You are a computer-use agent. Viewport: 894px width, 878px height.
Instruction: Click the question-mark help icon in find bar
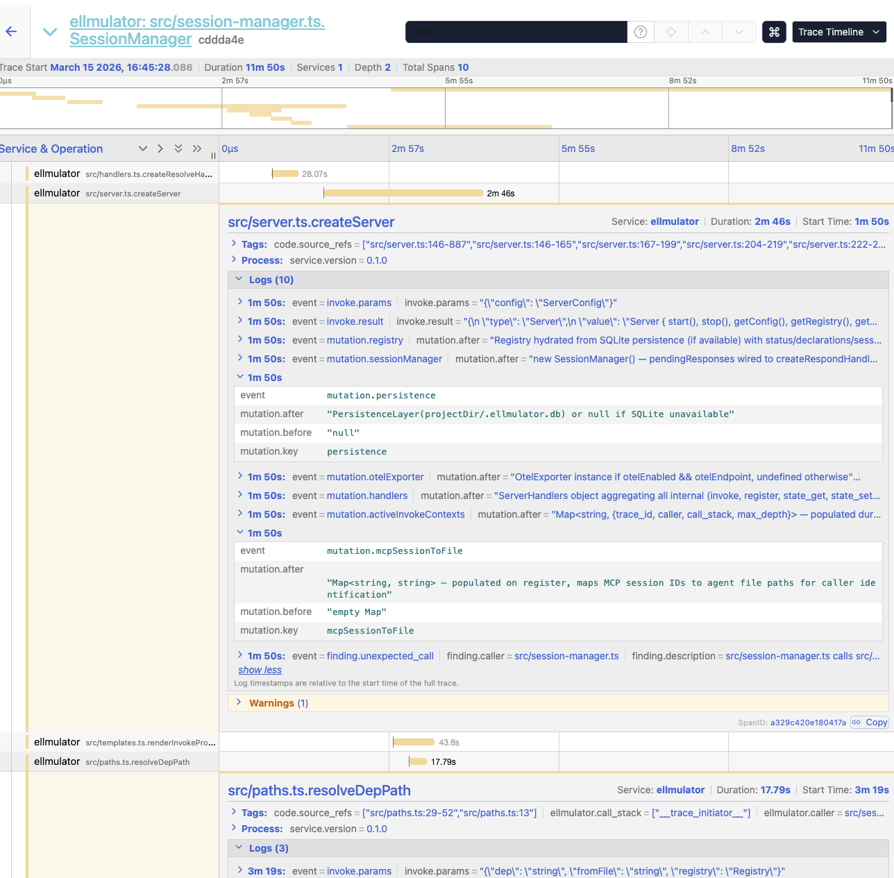(x=640, y=32)
